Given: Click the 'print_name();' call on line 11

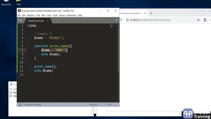Looking at the screenshot, I should (x=45, y=66).
